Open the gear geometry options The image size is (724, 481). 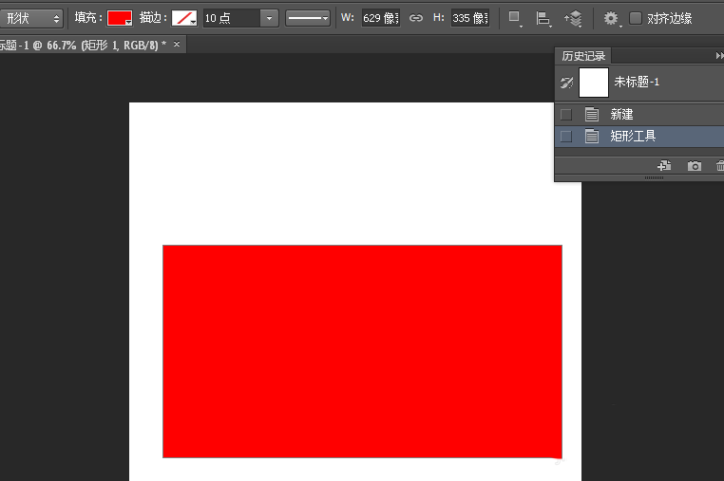(x=611, y=18)
